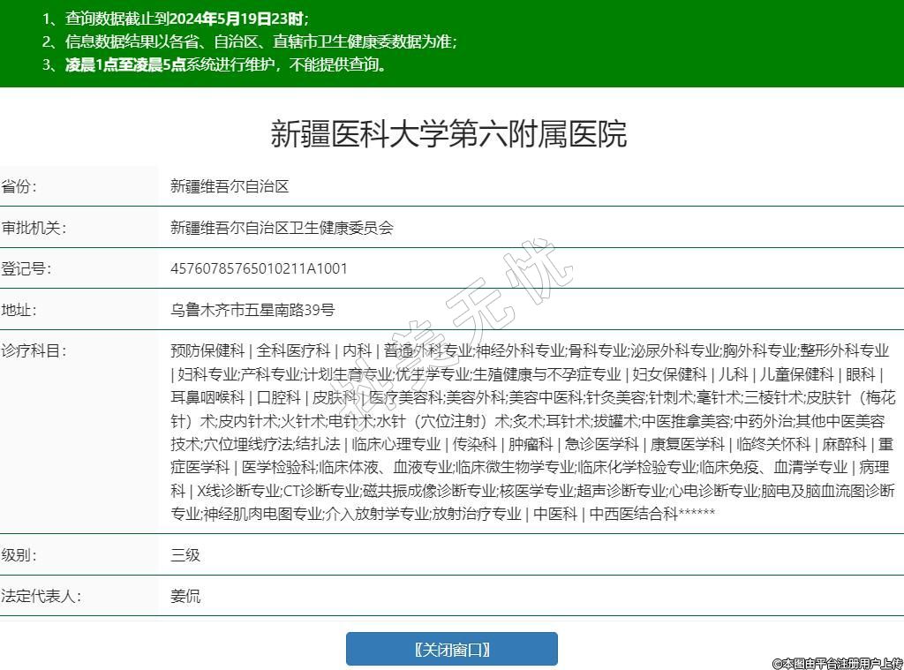Click the 登记号 row label
This screenshot has width=904, height=670.
coord(27,268)
